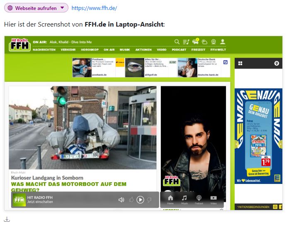The image size is (289, 225).
Task: Click the FFH logo in player bar
Action: tap(19, 200)
